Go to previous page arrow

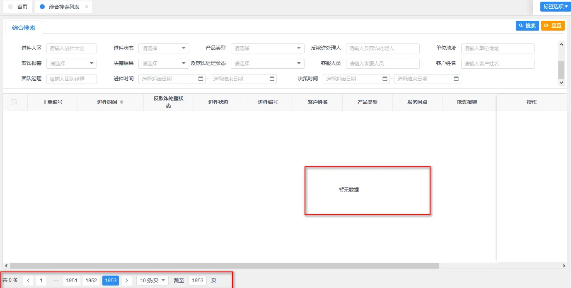pyautogui.click(x=28, y=281)
